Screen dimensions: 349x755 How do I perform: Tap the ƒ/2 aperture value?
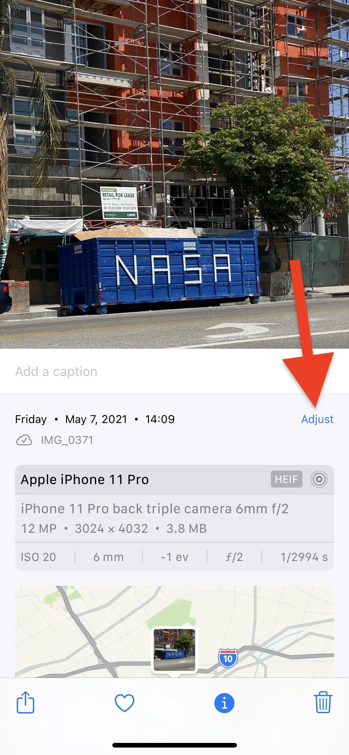coord(234,557)
